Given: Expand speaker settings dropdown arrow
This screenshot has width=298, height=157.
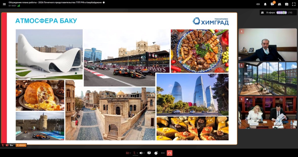Looking at the screenshot, I should pyautogui.click(x=144, y=153).
